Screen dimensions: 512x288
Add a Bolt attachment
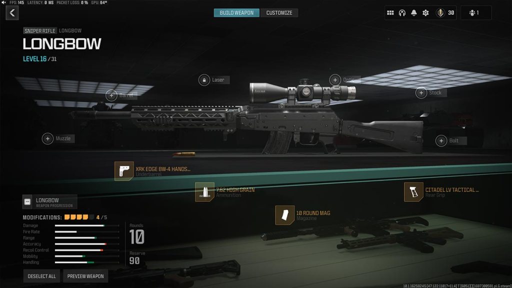click(x=441, y=140)
